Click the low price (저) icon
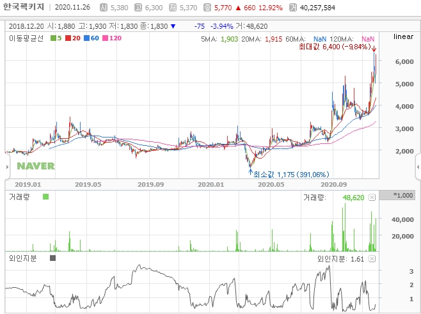Viewport: 421px width, 314px height. tap(173, 8)
